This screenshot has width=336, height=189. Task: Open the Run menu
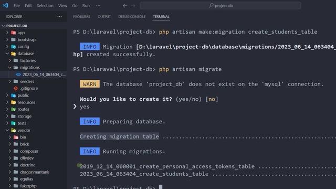click(x=86, y=6)
